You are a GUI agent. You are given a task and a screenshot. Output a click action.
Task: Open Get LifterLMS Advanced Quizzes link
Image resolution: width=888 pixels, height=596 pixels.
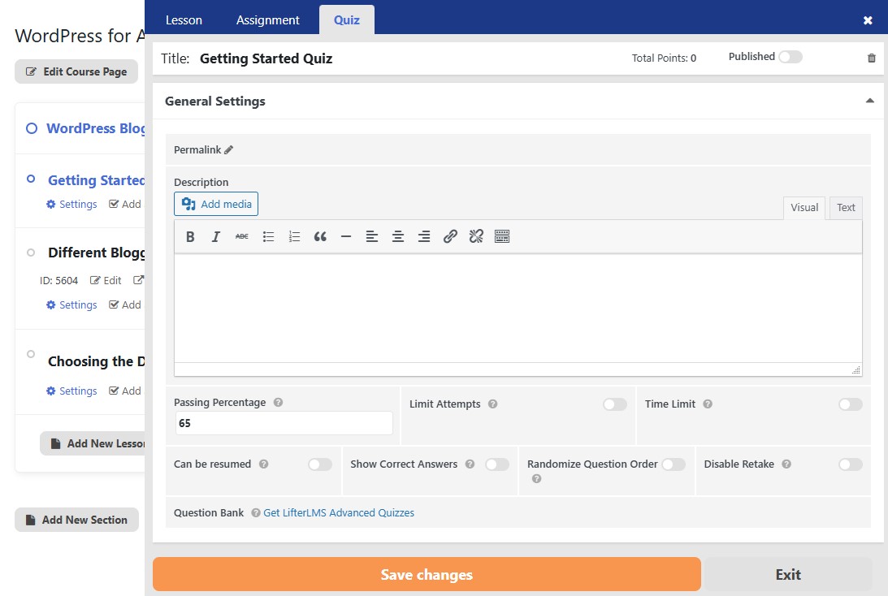pyautogui.click(x=339, y=513)
